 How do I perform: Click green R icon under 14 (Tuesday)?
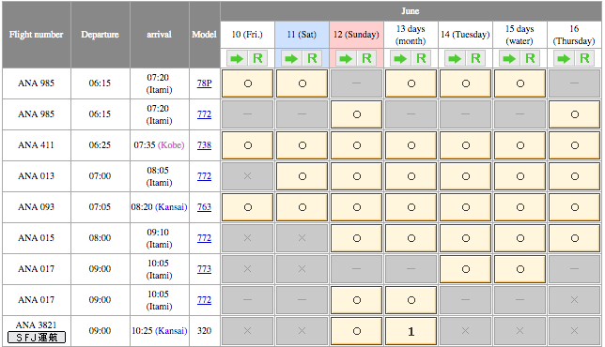point(475,59)
